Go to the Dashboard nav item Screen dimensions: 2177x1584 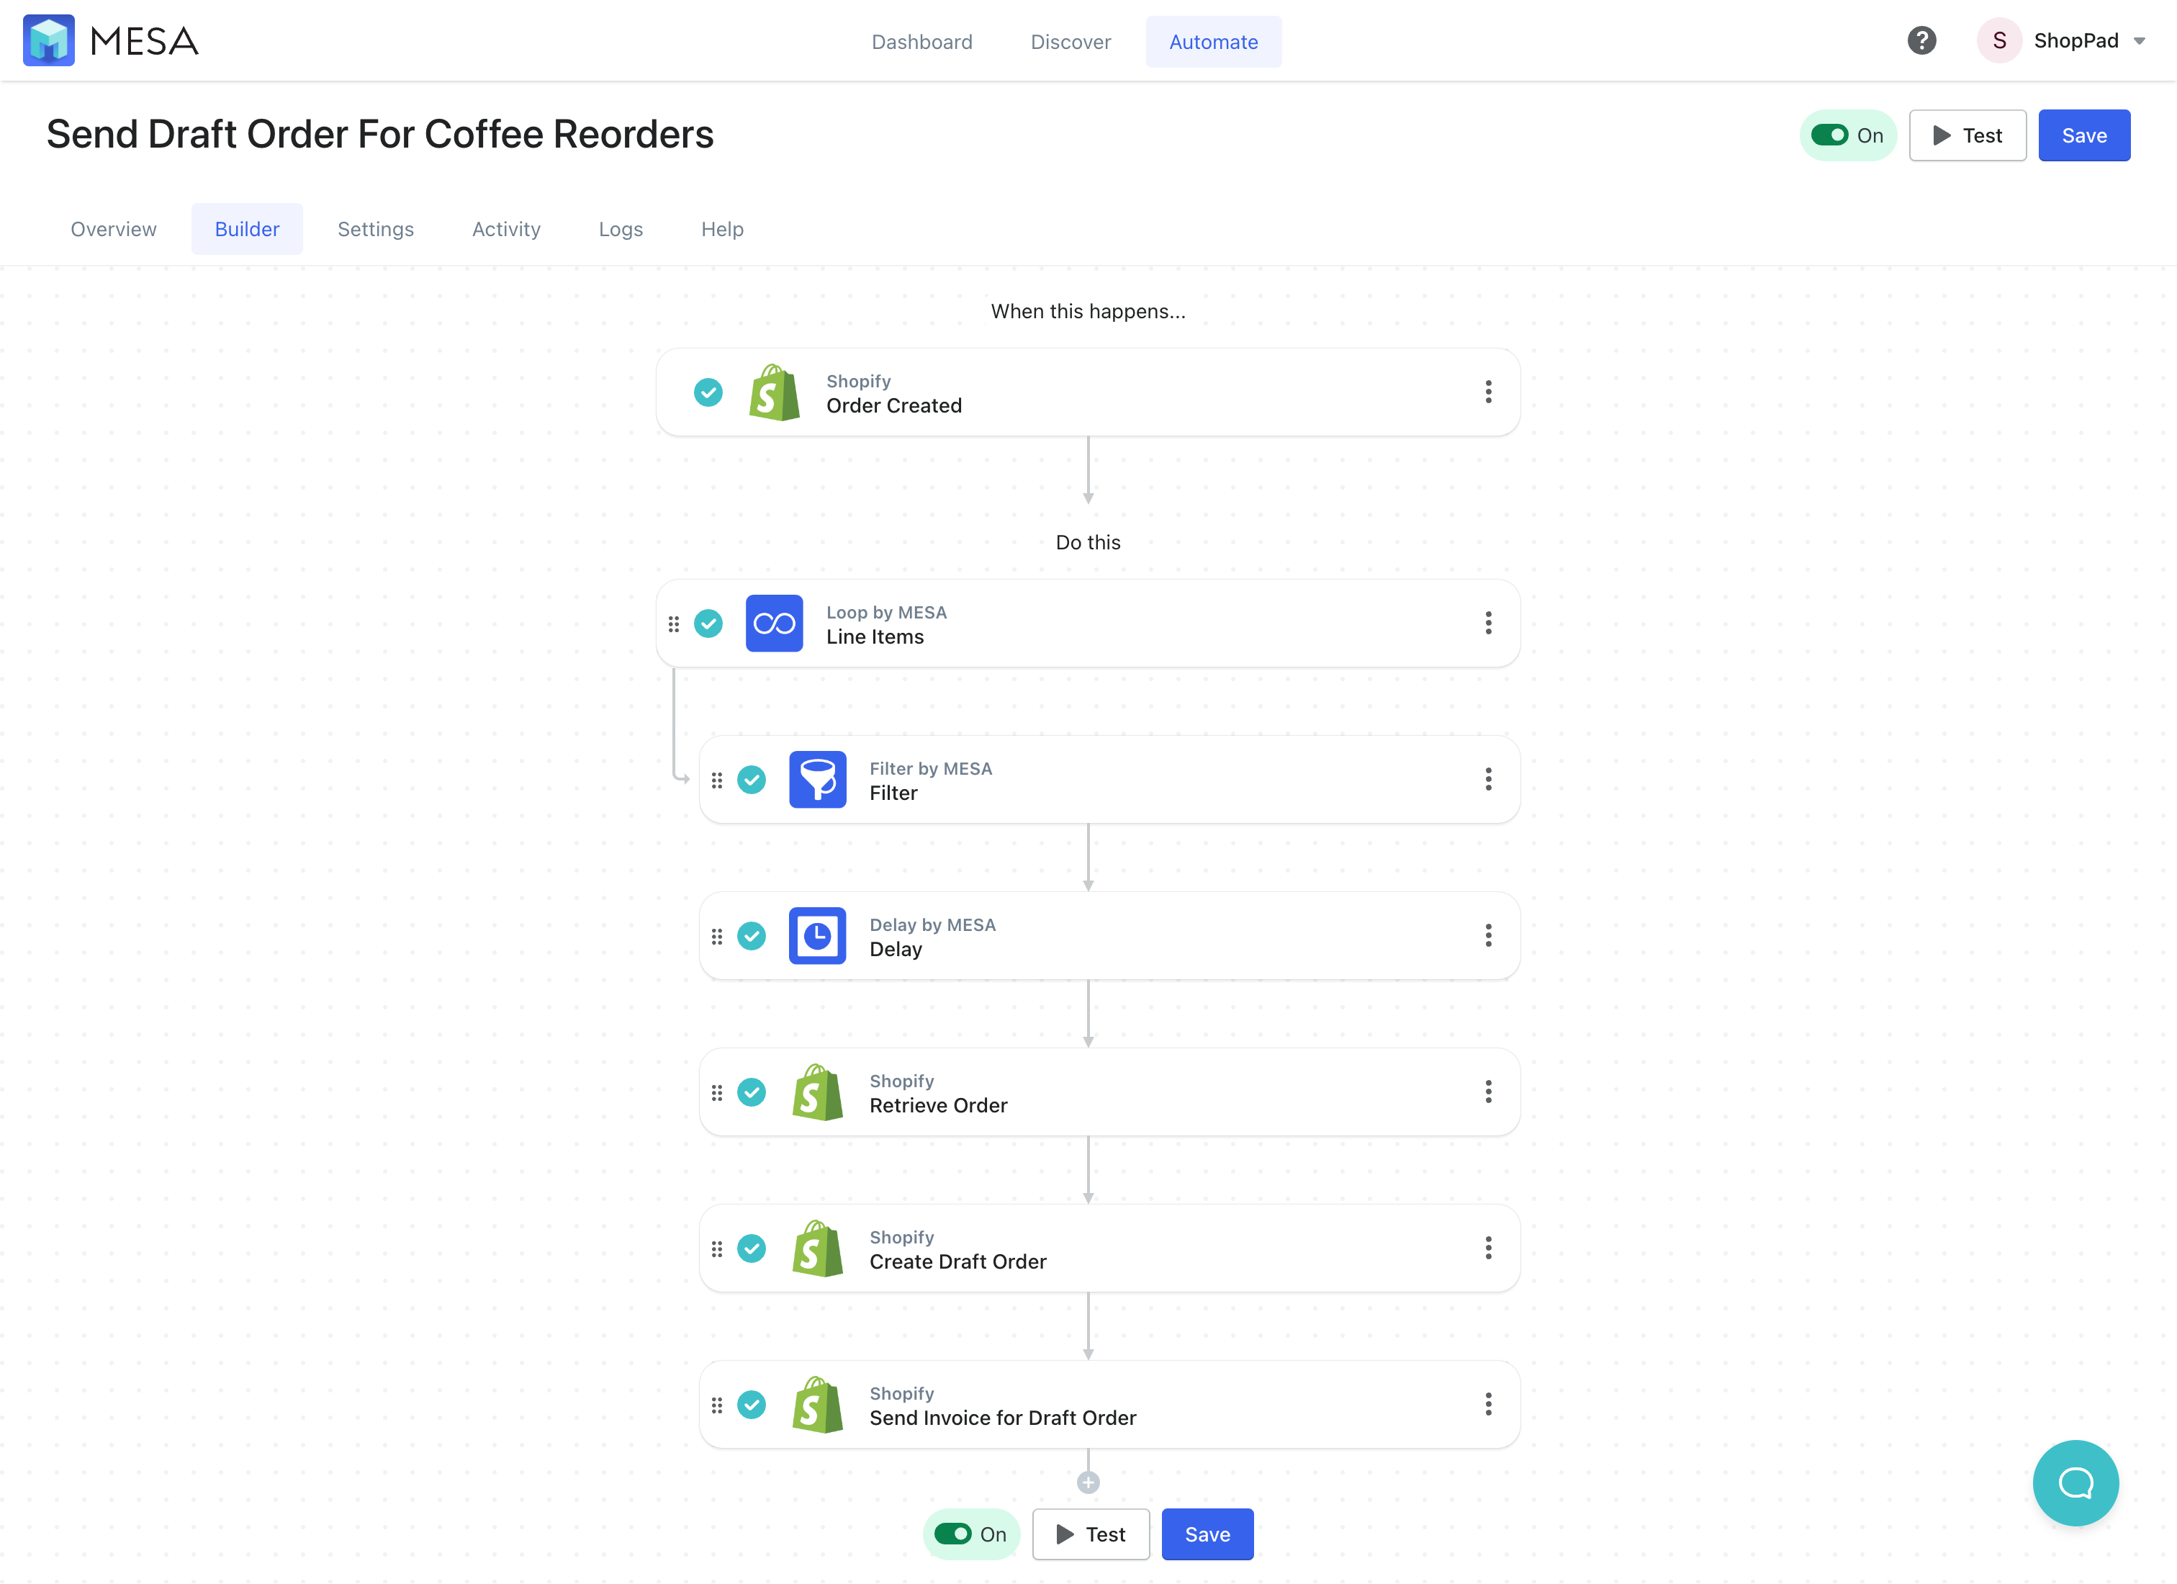[921, 41]
